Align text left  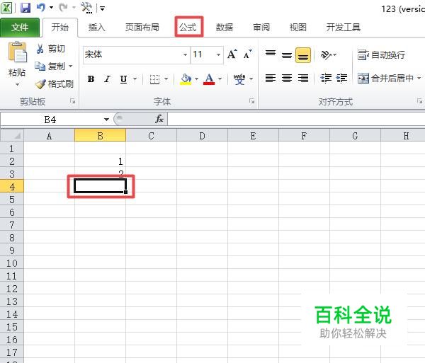pos(271,79)
